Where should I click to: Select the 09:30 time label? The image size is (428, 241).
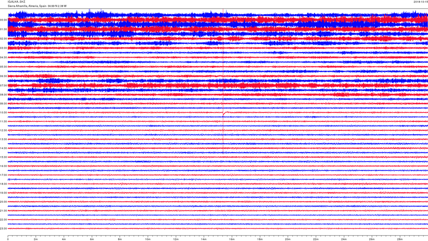click(x=4, y=104)
